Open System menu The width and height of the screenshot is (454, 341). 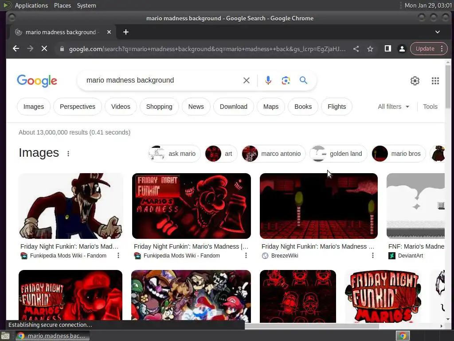tap(86, 5)
